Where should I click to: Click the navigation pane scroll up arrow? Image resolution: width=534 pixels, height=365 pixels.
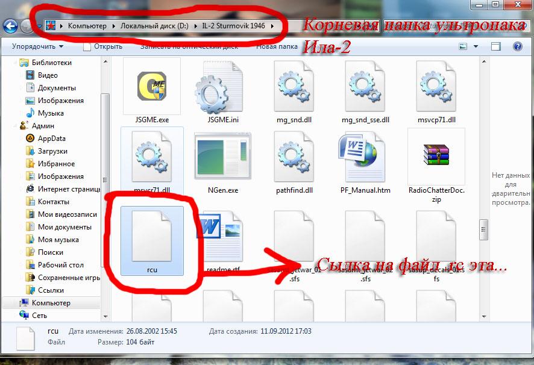click(105, 61)
